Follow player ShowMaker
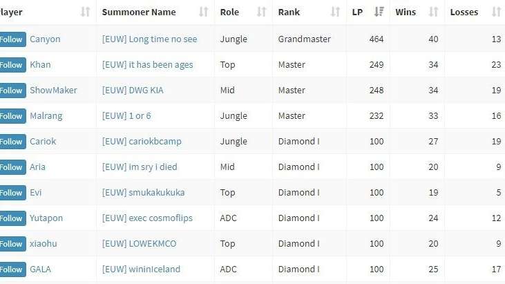This screenshot has height=284, width=505. pyautogui.click(x=12, y=91)
